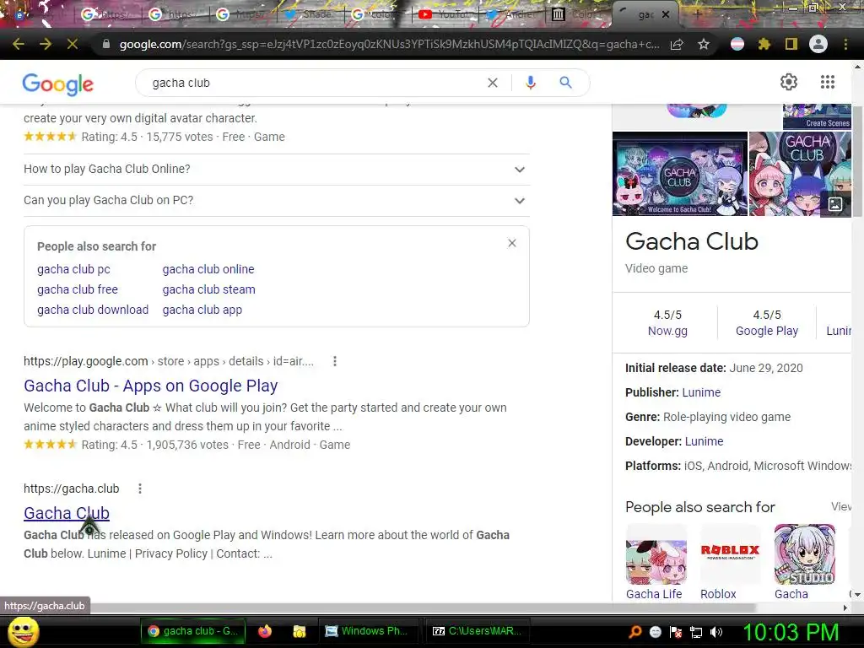Open 'gacha club steam' related search

[x=209, y=290]
